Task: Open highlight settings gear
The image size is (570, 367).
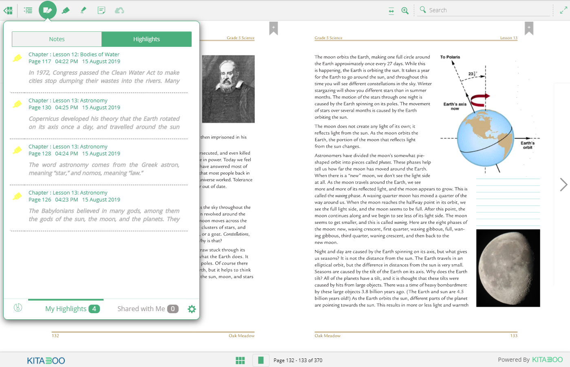Action: coord(192,309)
